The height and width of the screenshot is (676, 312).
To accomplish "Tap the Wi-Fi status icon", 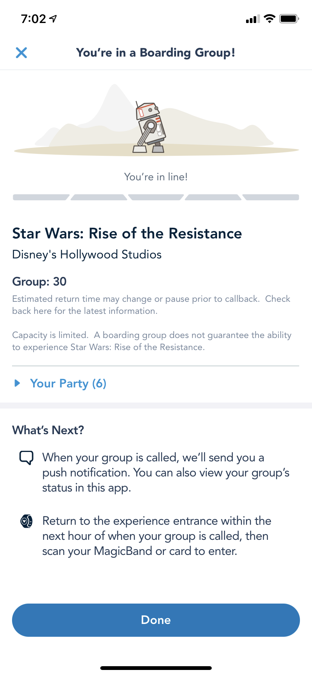I will coord(269,18).
